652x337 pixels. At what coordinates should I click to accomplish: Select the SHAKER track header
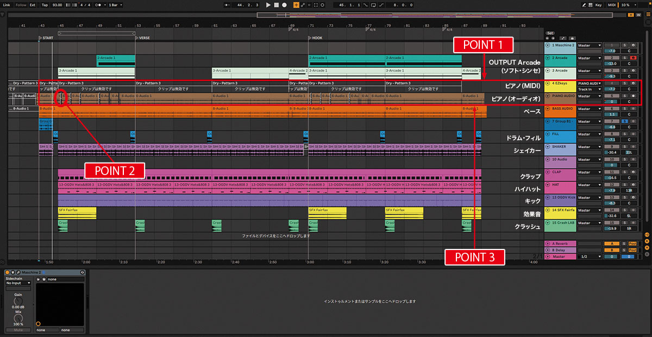pos(560,149)
